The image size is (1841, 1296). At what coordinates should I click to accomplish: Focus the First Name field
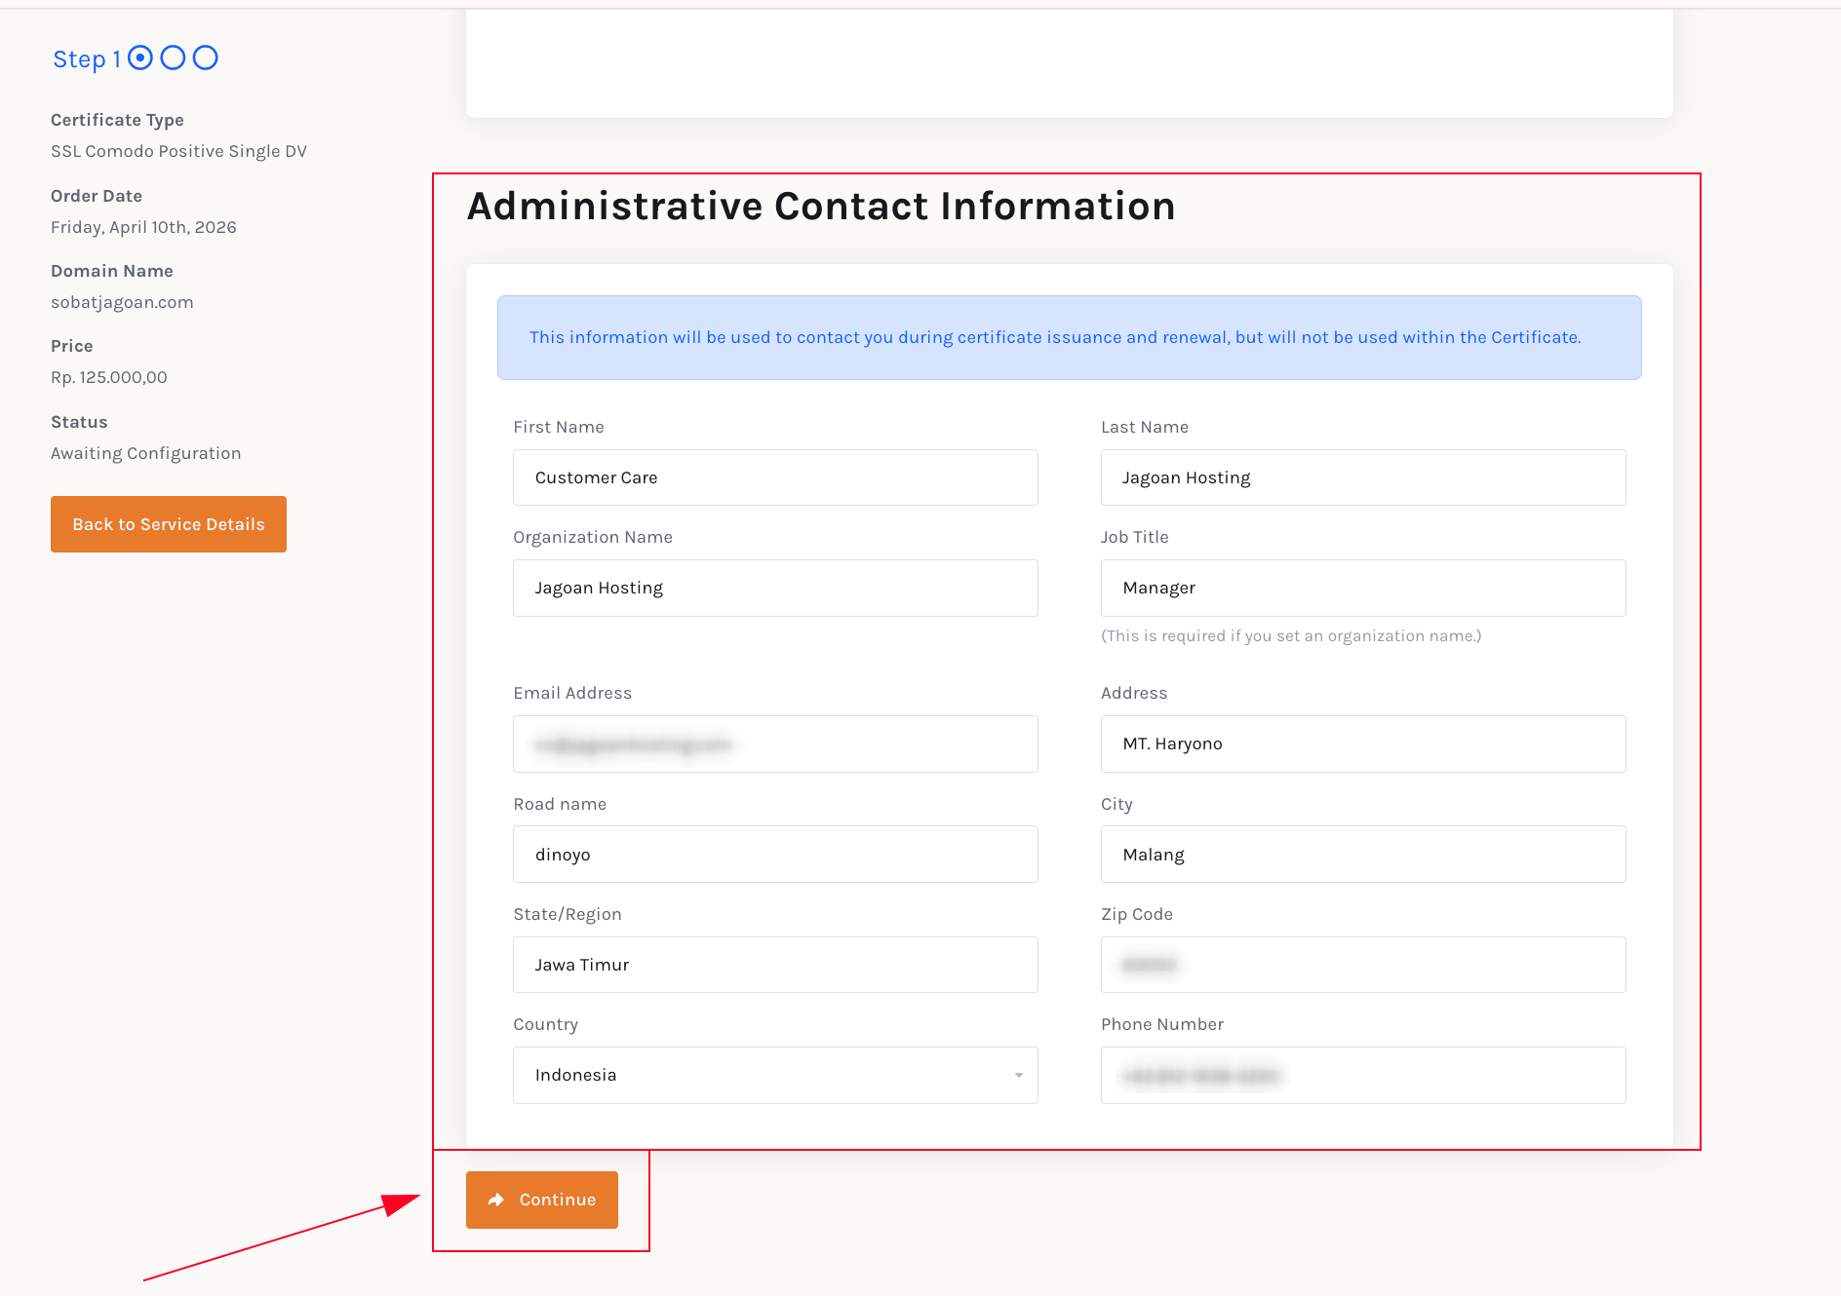[774, 477]
